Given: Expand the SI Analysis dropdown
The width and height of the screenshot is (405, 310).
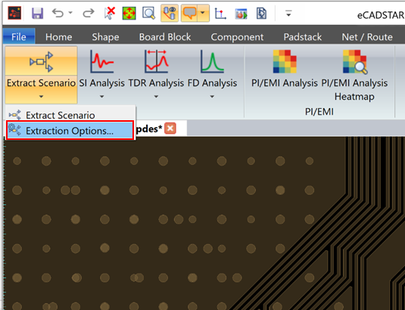Looking at the screenshot, I should (101, 97).
